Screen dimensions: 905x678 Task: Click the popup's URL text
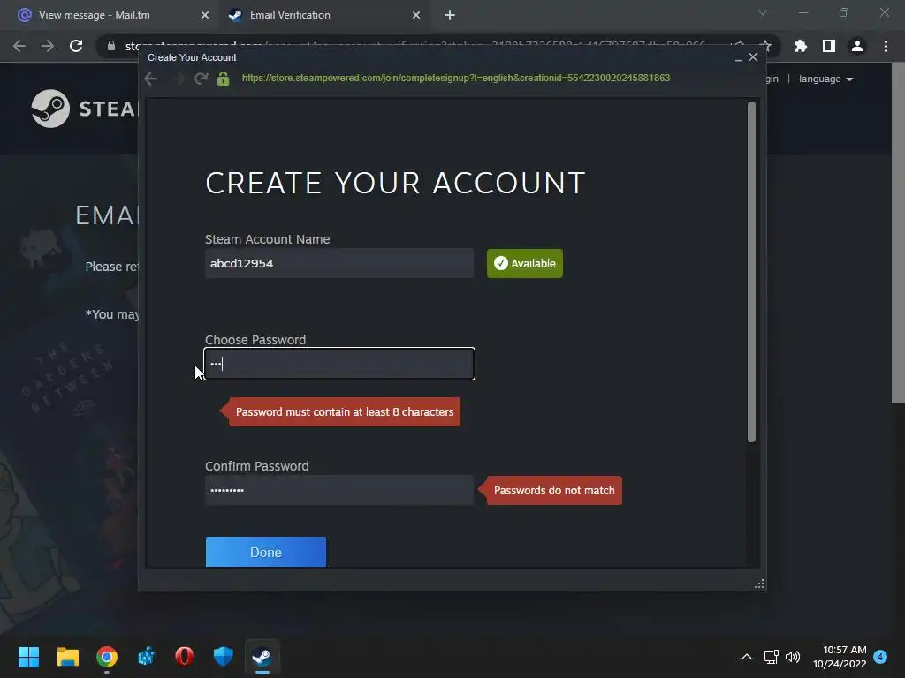coord(456,78)
